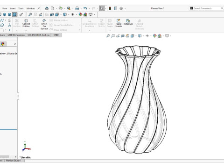This screenshot has height=168, width=224.
Task: Click Section View on the upper docked toolbar
Action: pyautogui.click(x=52, y=14)
